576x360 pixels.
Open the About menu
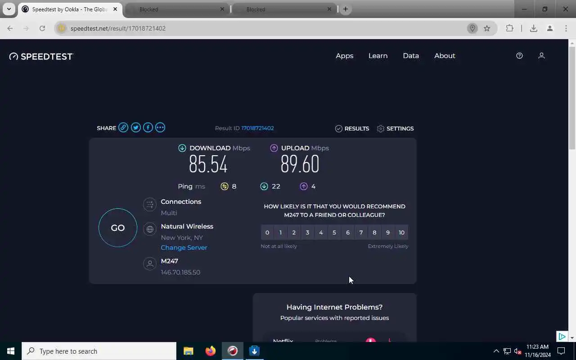pyautogui.click(x=445, y=56)
